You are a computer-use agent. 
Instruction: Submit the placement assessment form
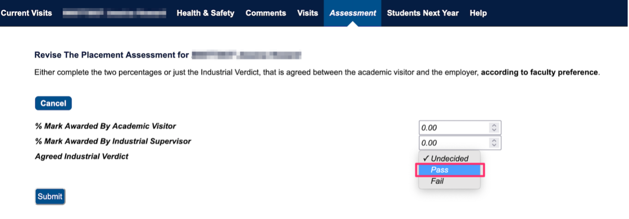click(50, 197)
